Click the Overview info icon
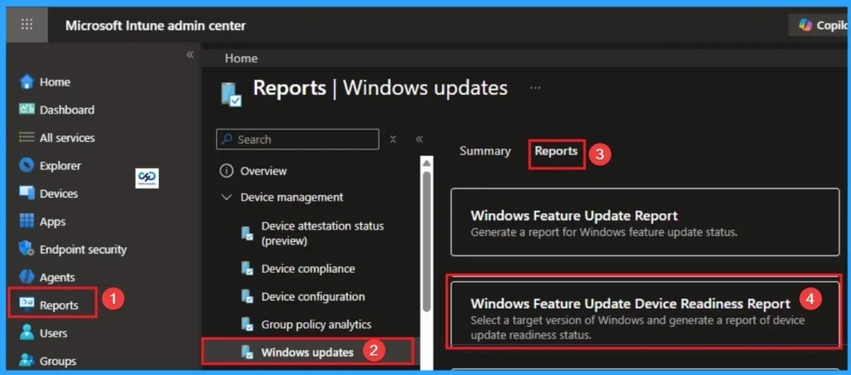Screen dimensions: 851x375 click(226, 171)
